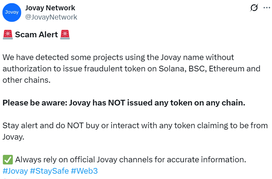This screenshot has height=179, width=272.
Task: Open the three-dot More options menu
Action: tap(267, 8)
